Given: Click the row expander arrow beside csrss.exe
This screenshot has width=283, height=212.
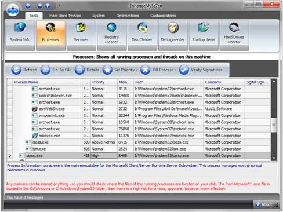Looking at the screenshot, I should pos(10,156).
